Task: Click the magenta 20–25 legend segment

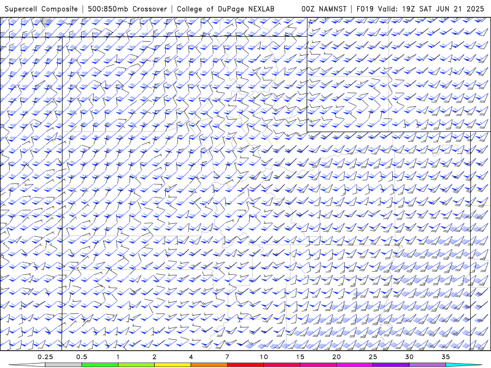Action: tap(355, 365)
